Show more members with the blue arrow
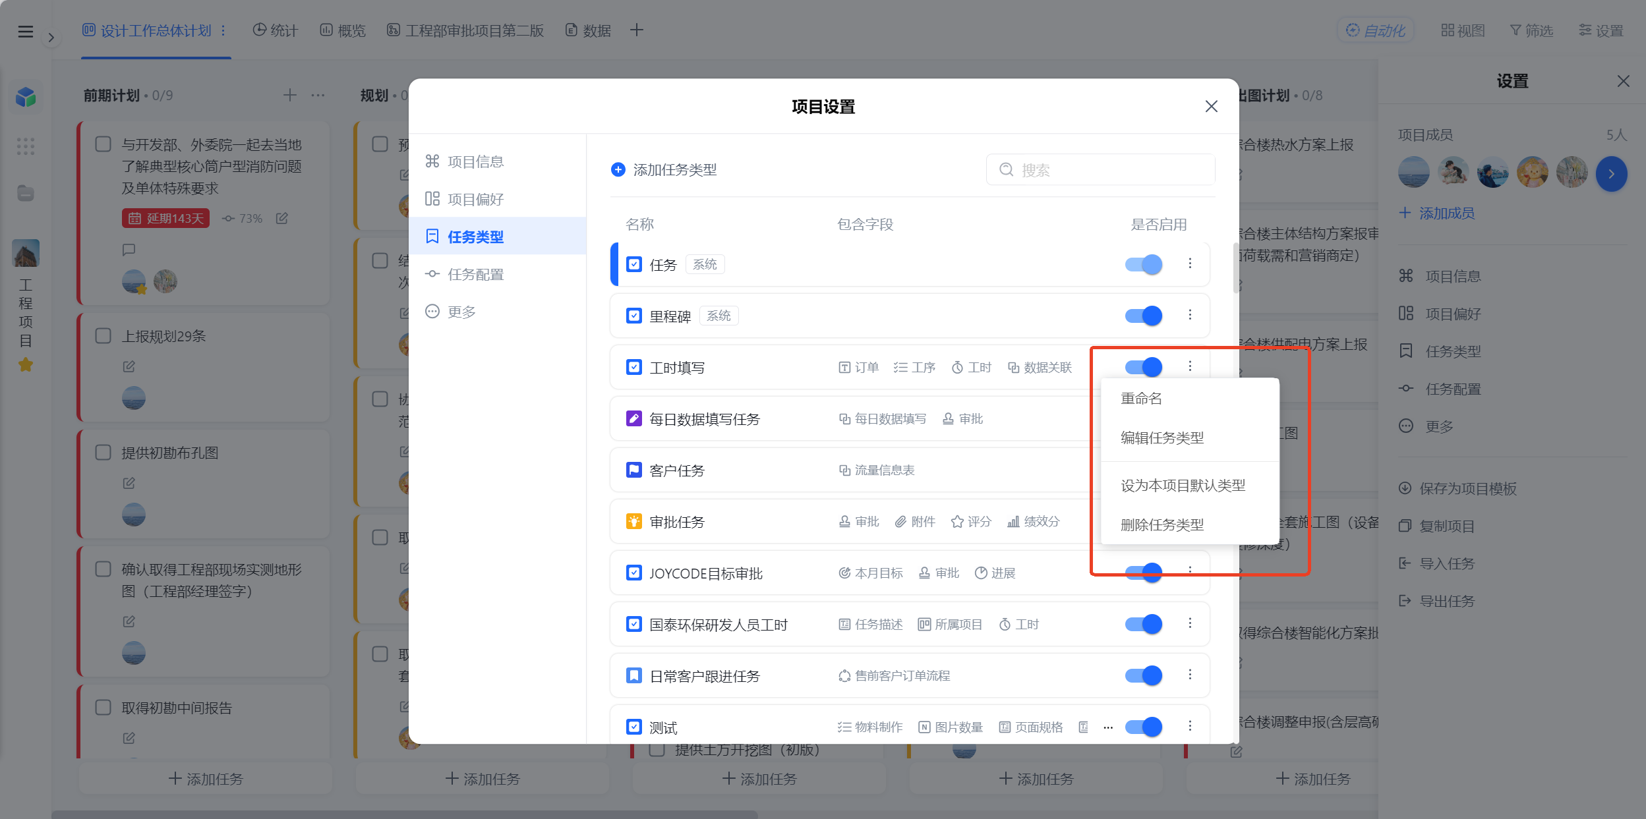Screen dimensions: 1646x819 point(1611,174)
